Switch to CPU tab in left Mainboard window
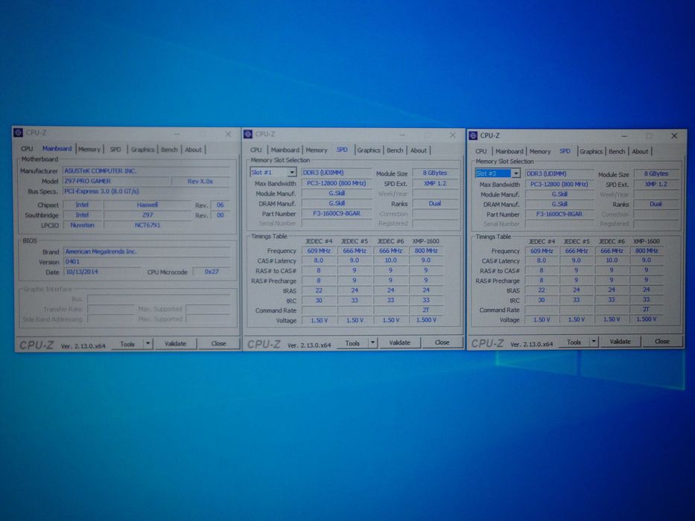Image resolution: width=695 pixels, height=521 pixels. pyautogui.click(x=27, y=149)
